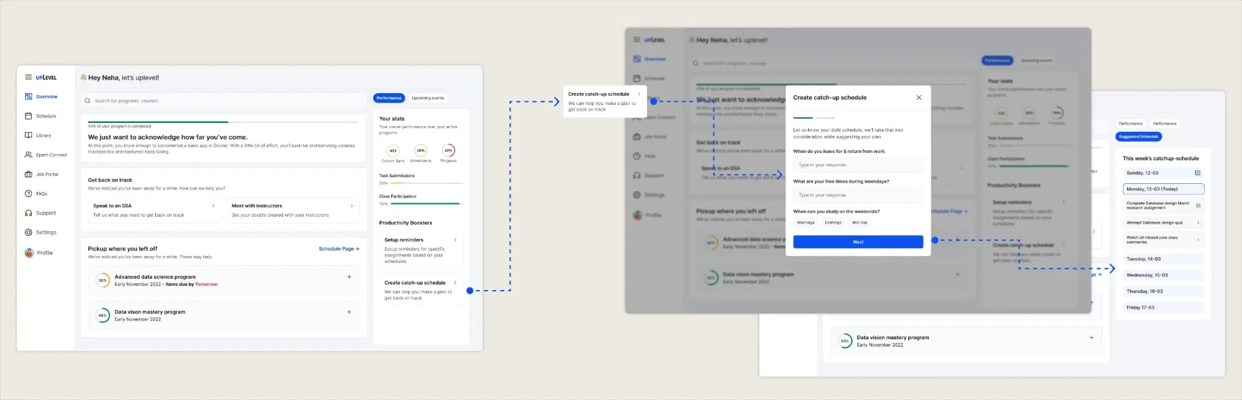1242x400 pixels.
Task: Expand Attempt Database design quiz in the catchup schedule
Action: tap(1198, 222)
